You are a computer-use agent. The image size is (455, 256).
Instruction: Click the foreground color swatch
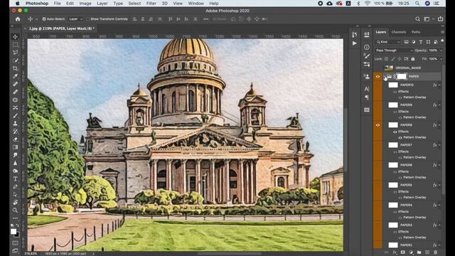coord(14,232)
